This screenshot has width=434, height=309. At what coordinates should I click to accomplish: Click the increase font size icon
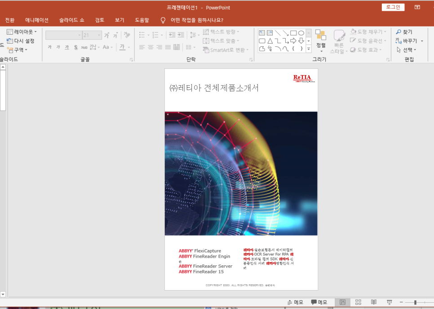click(x=107, y=35)
